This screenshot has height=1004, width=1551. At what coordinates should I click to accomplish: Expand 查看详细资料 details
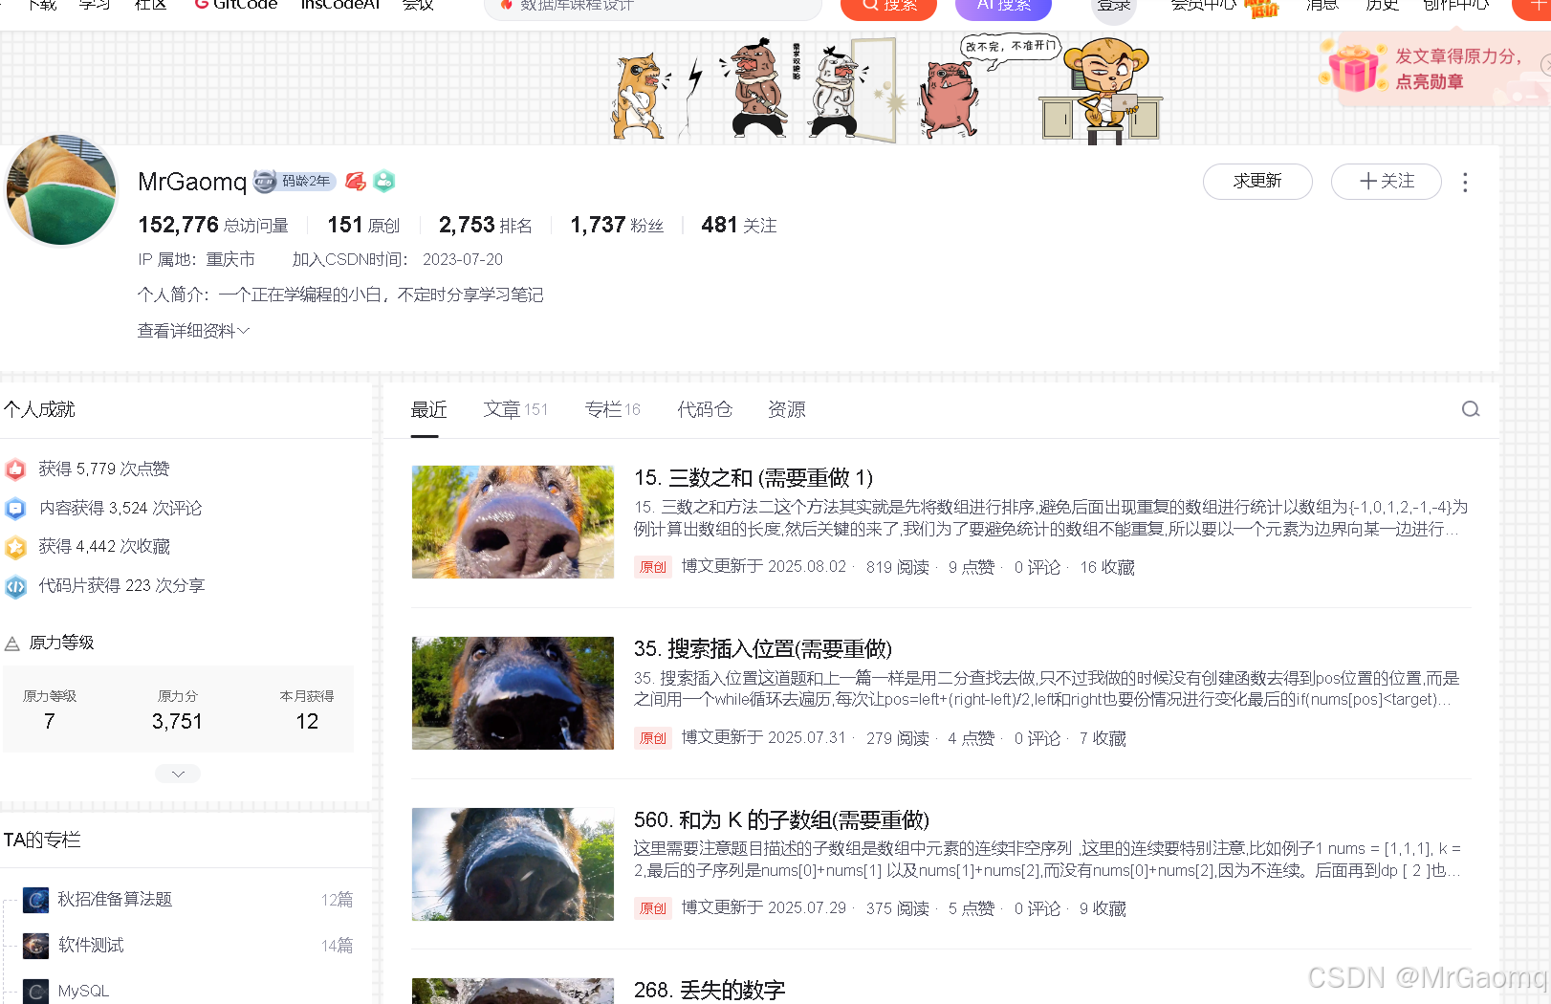coord(193,331)
